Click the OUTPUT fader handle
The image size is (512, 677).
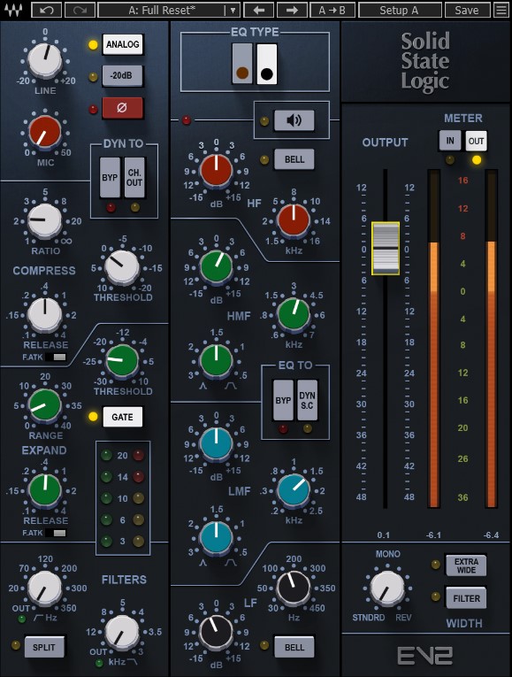(386, 249)
